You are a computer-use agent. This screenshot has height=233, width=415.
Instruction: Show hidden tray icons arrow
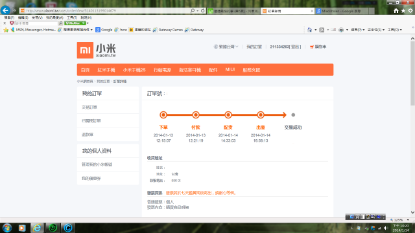[351, 228]
